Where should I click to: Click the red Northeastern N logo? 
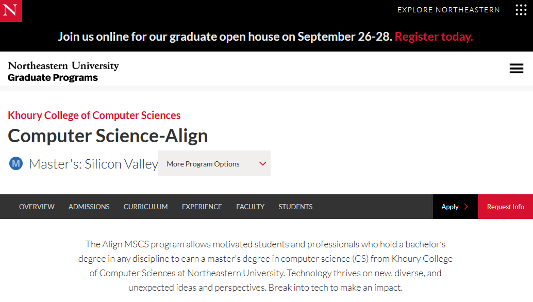pyautogui.click(x=11, y=11)
